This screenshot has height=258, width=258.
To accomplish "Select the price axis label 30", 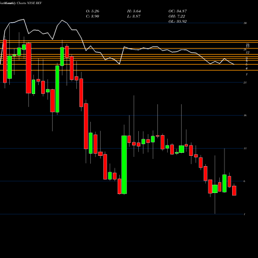I will click(245, 23).
